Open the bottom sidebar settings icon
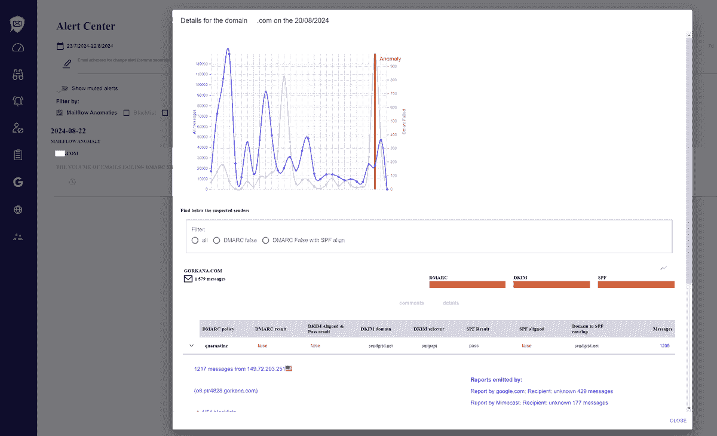The image size is (717, 436). (18, 237)
